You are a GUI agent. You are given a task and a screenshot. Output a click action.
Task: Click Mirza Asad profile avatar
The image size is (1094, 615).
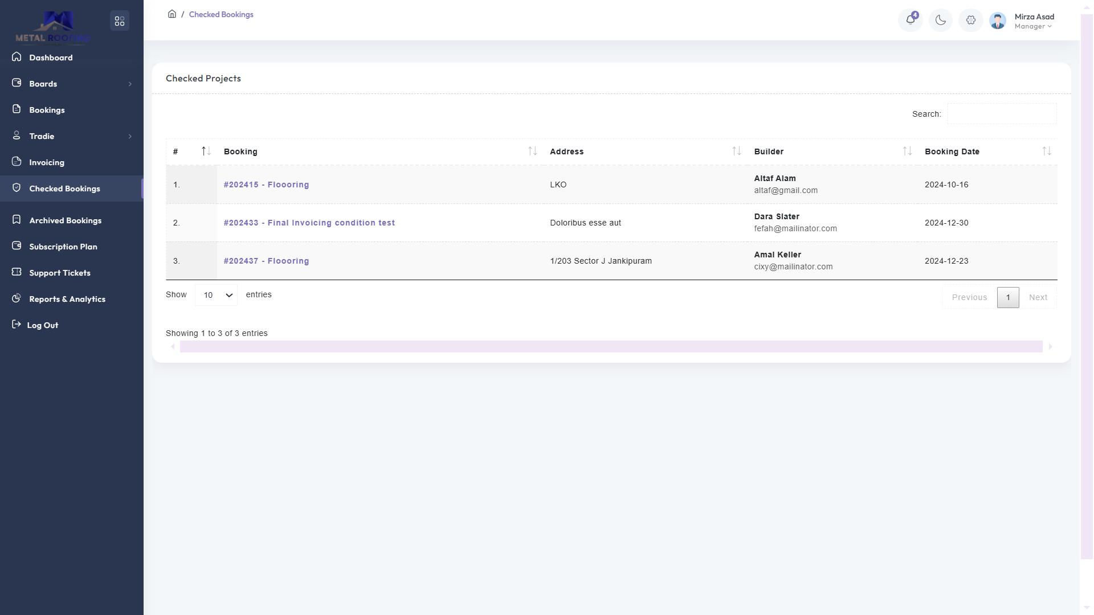click(997, 21)
